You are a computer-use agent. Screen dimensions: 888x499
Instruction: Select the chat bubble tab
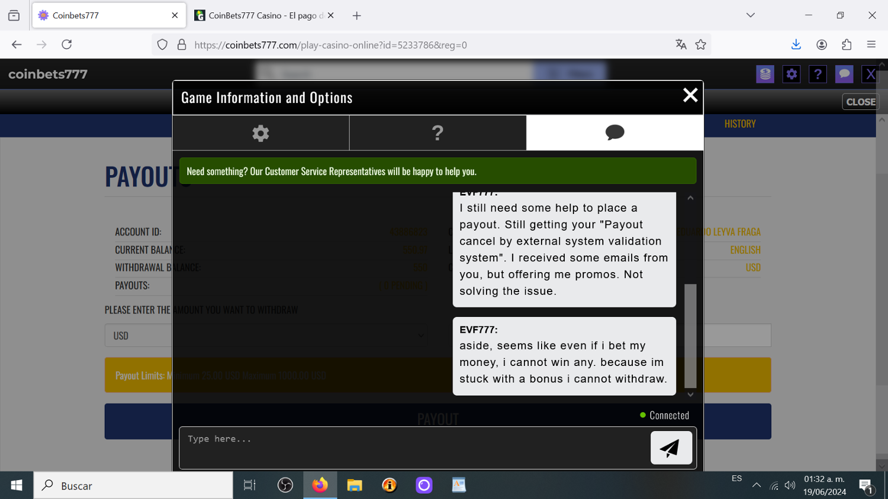click(x=614, y=132)
